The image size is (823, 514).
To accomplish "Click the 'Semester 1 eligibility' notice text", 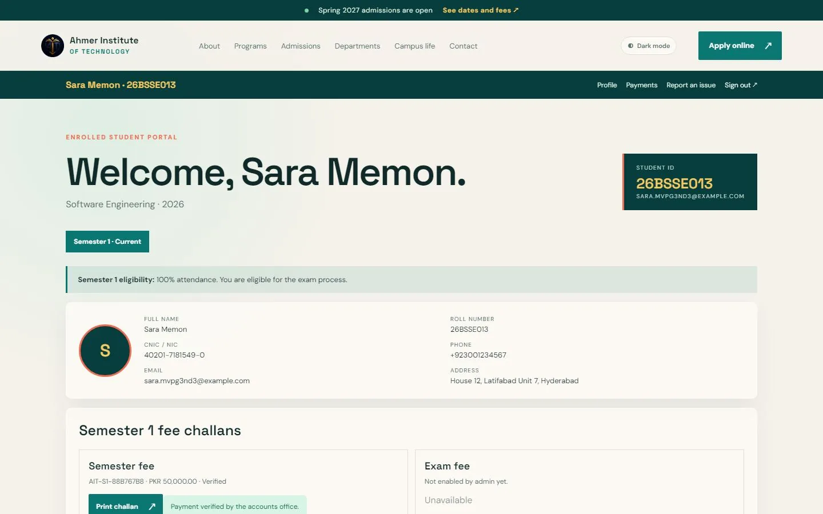I will coord(213,280).
